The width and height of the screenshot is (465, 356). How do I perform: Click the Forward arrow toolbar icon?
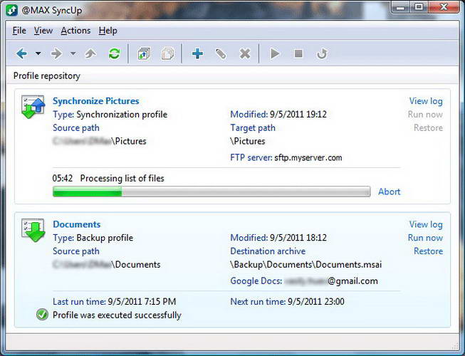pyautogui.click(x=56, y=53)
